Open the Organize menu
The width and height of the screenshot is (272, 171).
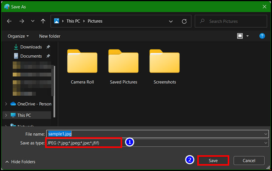(18, 36)
